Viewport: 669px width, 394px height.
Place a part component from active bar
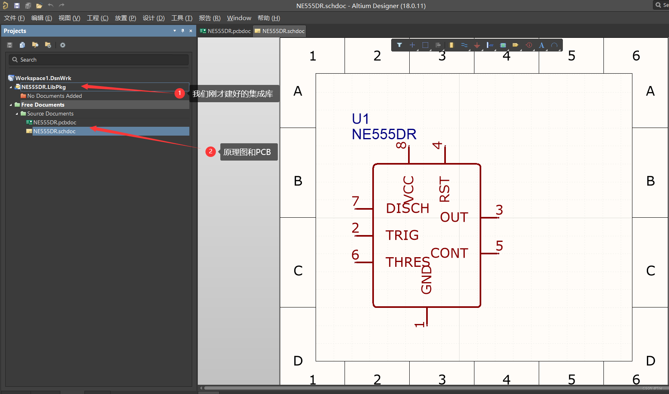tap(451, 45)
